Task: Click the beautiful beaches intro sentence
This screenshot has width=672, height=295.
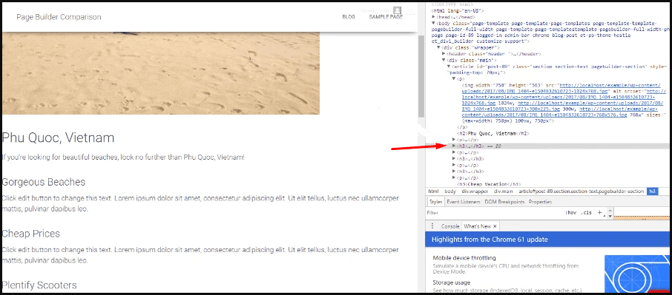Action: tap(123, 157)
